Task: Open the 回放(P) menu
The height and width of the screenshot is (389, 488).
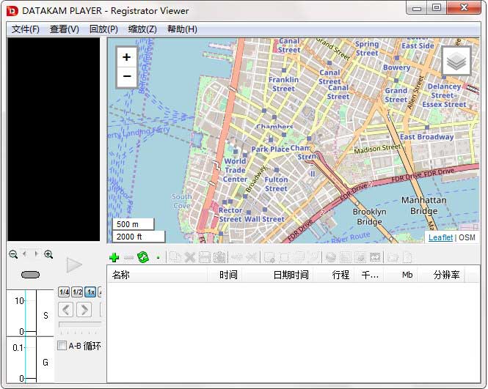Action: (103, 29)
